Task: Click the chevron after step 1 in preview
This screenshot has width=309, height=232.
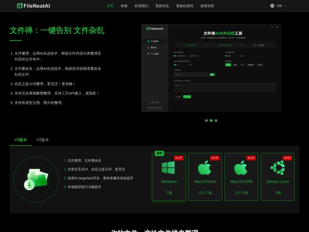Action: pyautogui.click(x=207, y=45)
